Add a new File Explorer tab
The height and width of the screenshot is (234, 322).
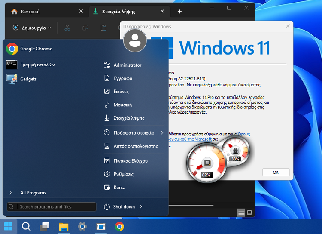tap(180, 12)
